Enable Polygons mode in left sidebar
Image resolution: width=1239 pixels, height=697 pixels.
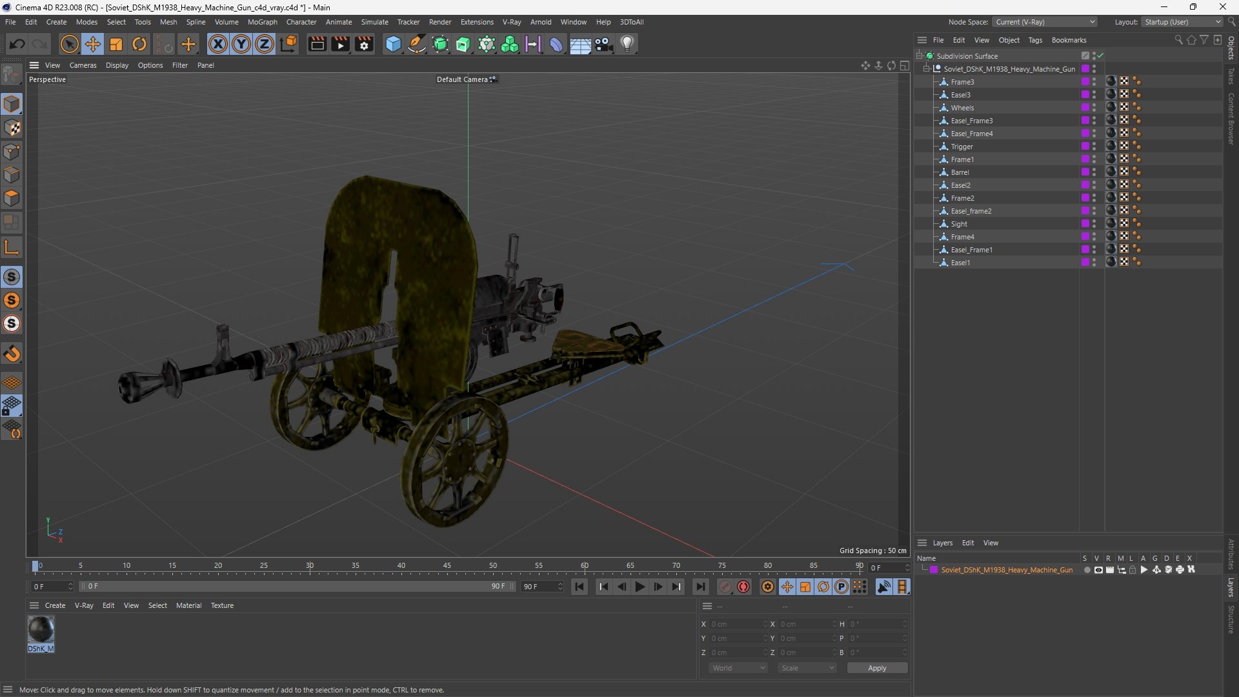pos(12,198)
